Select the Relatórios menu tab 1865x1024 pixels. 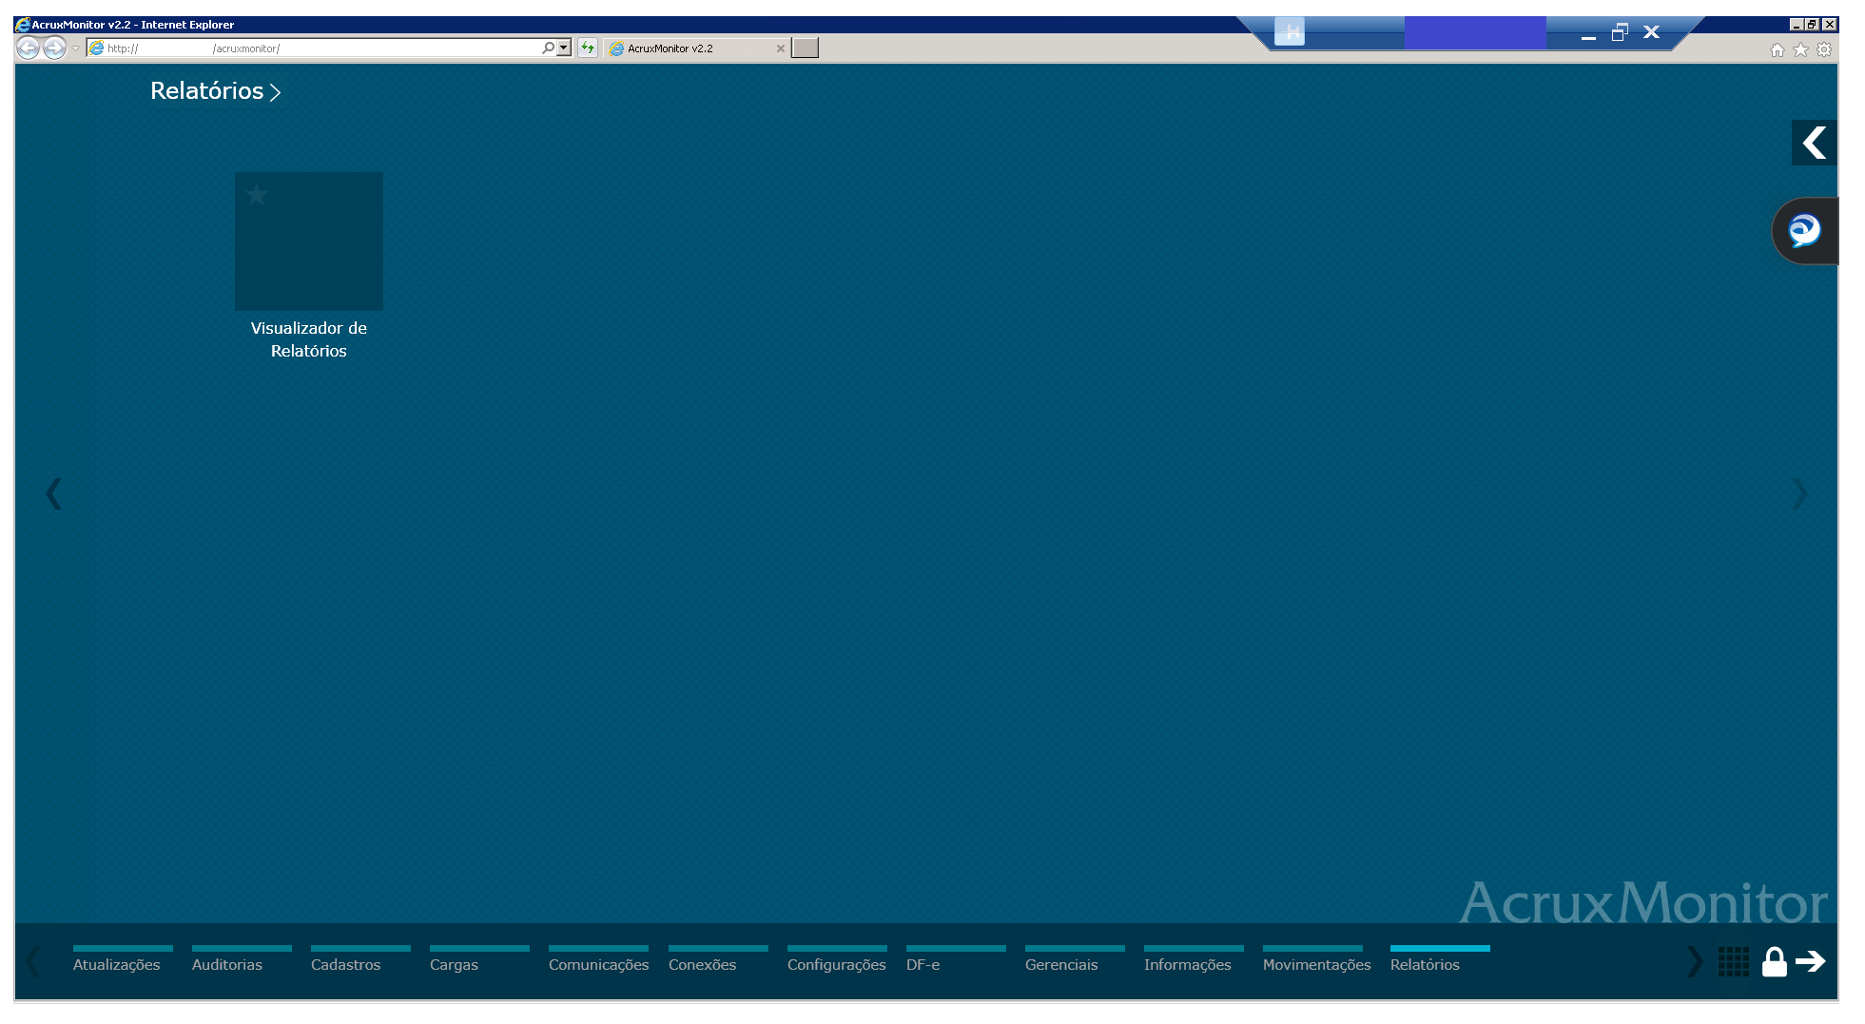coord(1440,960)
